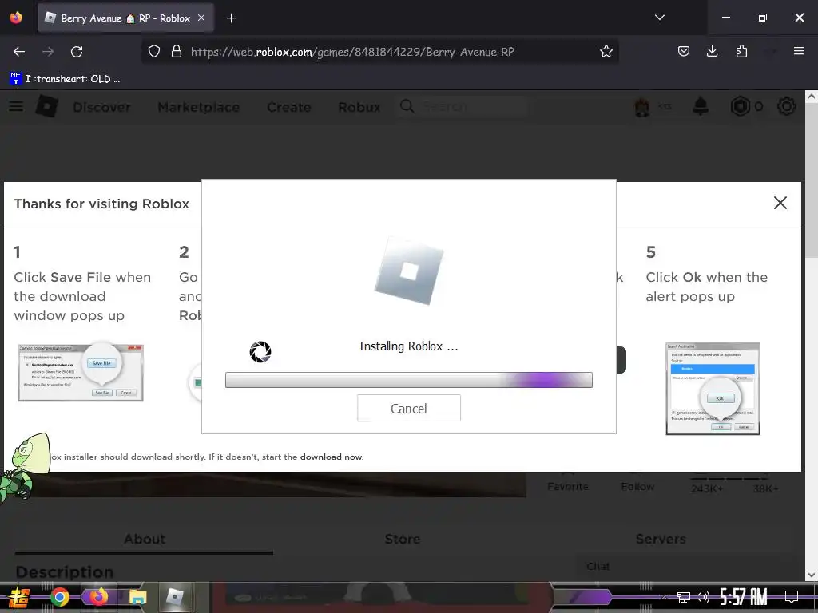Favorite the Berry Avenue game
The image size is (818, 613).
tap(568, 486)
